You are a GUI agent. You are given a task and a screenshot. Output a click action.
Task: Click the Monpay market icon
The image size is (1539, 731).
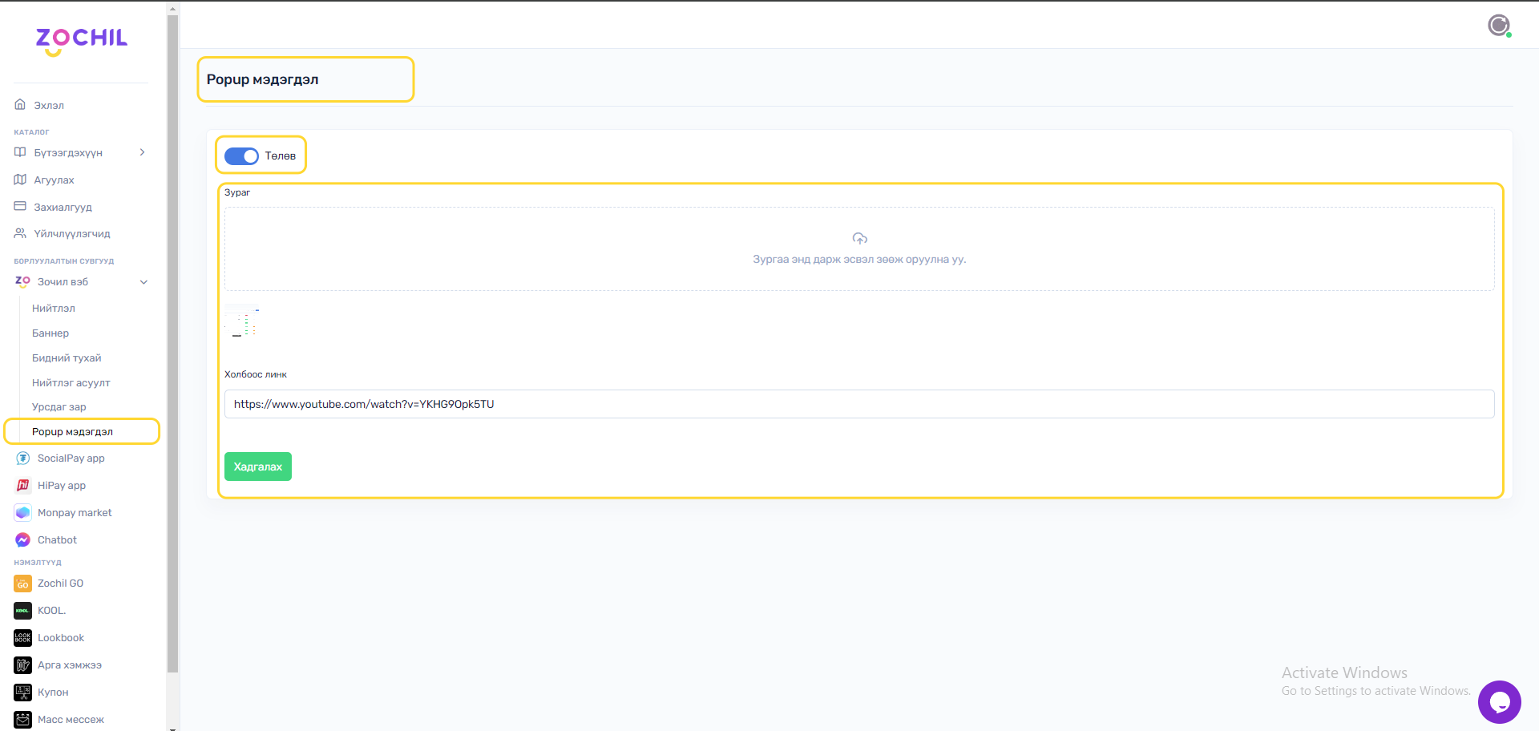coord(23,513)
